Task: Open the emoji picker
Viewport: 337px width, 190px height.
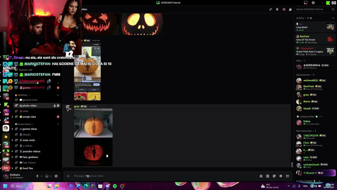Action: pyautogui.click(x=281, y=176)
